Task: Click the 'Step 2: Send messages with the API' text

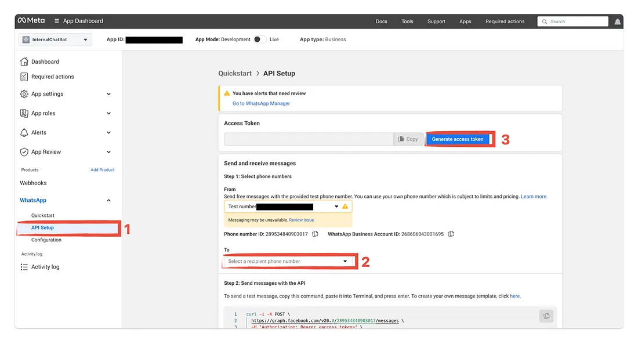Action: tap(264, 283)
